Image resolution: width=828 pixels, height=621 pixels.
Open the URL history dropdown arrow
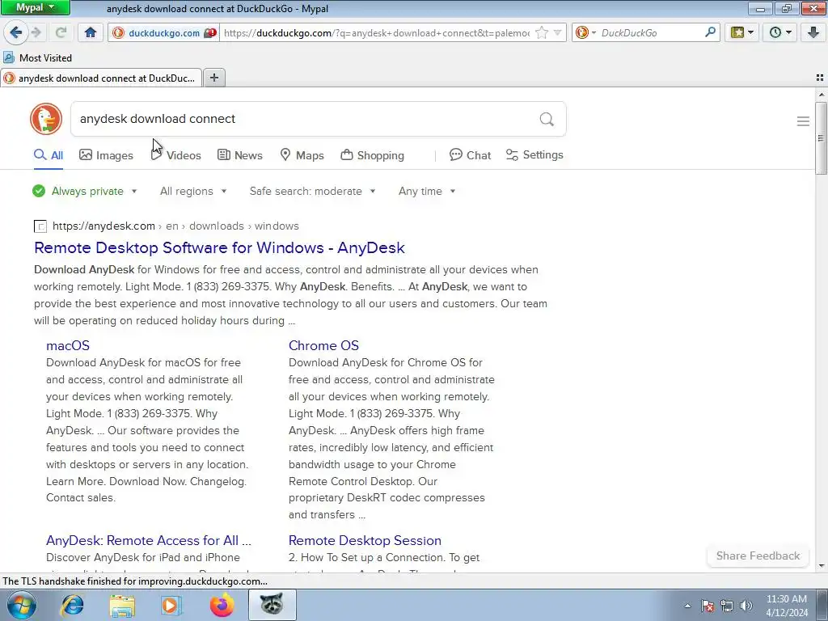click(557, 32)
